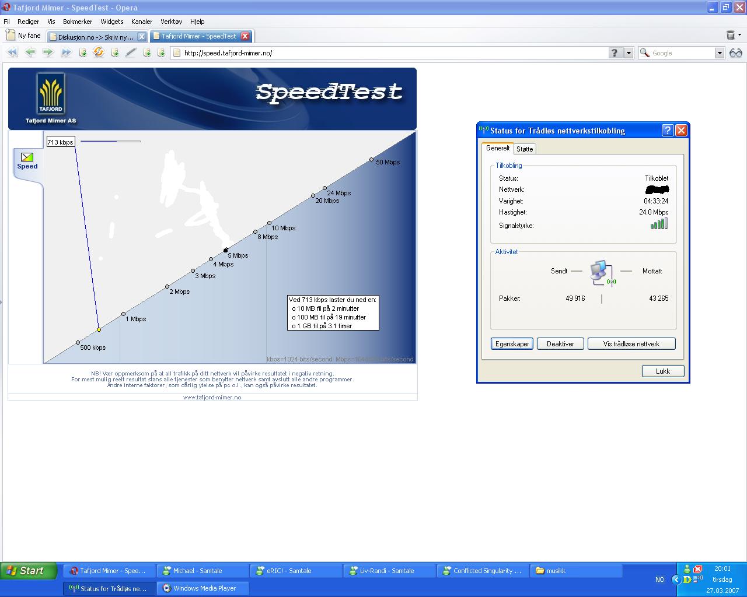Open the Verktøy menu
Screen dimensions: 747x597
pyautogui.click(x=172, y=22)
